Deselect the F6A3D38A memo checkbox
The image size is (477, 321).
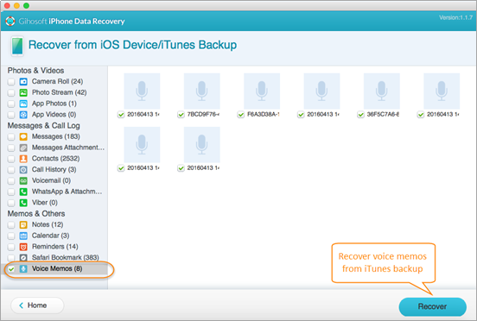coord(241,115)
